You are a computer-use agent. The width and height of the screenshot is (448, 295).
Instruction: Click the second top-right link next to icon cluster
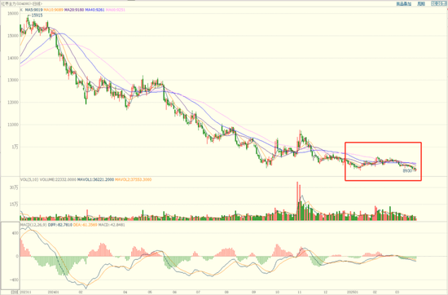[x=421, y=4]
